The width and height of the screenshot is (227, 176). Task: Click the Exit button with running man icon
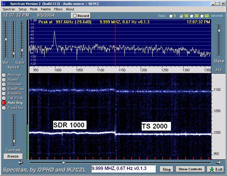pos(216,169)
